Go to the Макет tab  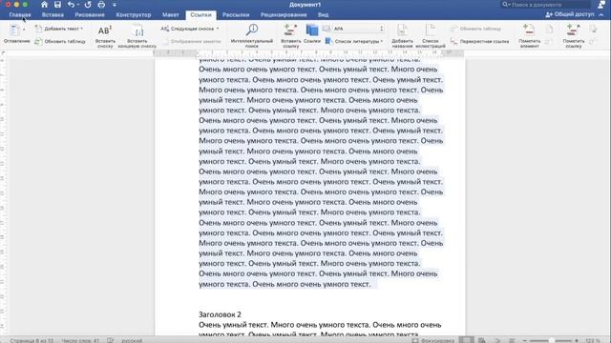(x=171, y=15)
